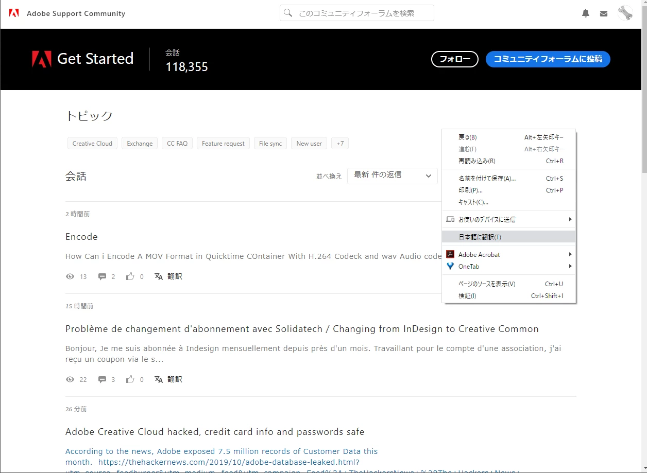Screen dimensions: 647x473
Task: Open the Encode conversation title
Action: [x=81, y=237]
